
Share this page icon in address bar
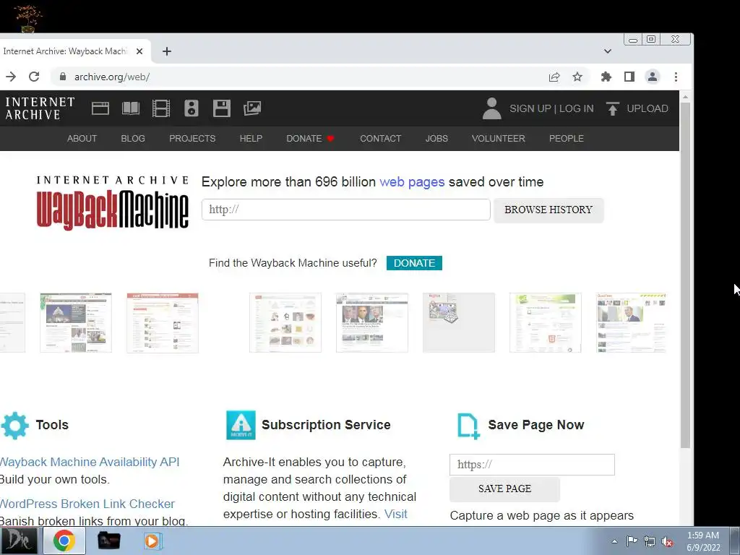click(x=554, y=77)
